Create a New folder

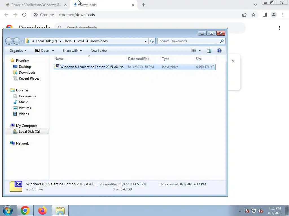99,51
